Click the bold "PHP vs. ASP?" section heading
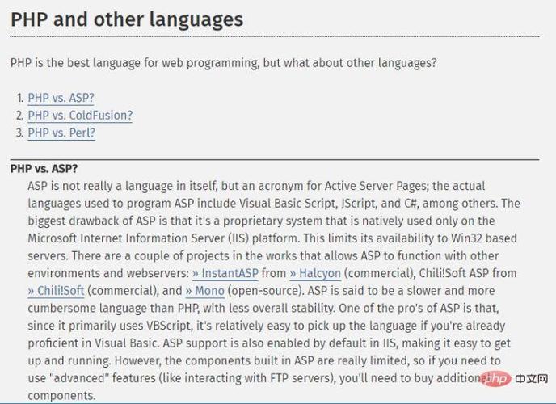 pos(44,169)
